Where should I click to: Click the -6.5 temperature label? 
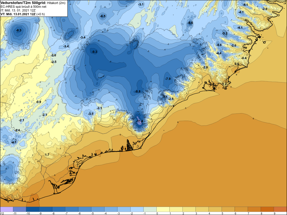[103, 16]
